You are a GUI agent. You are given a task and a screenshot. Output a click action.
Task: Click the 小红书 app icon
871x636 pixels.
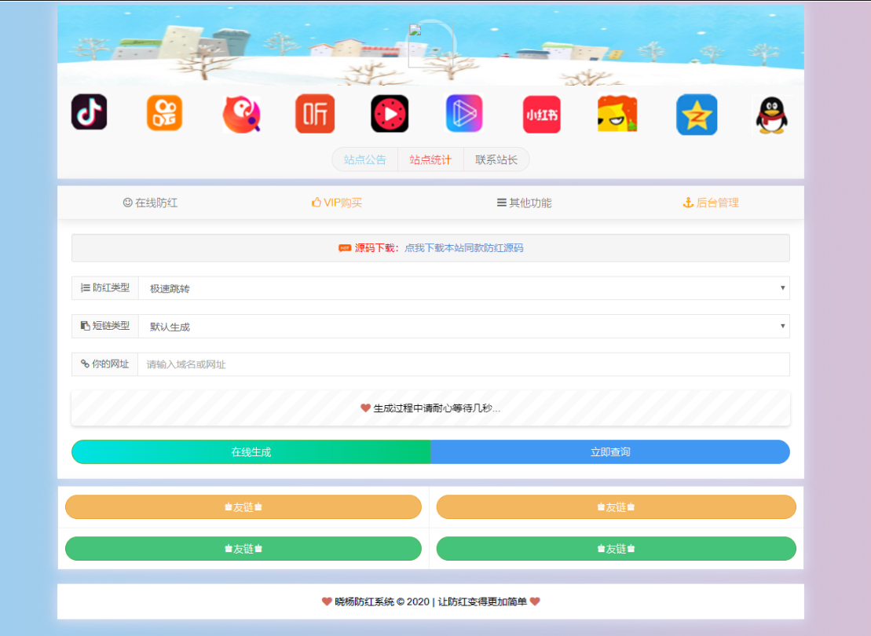tap(542, 115)
